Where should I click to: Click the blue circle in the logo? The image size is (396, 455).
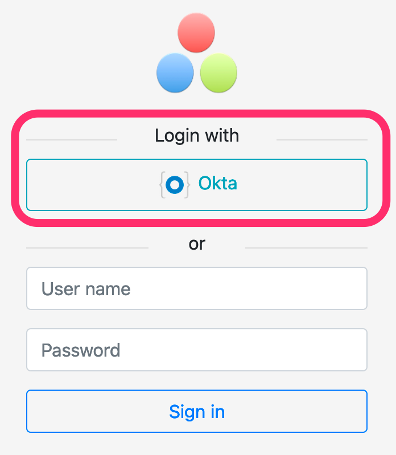point(175,73)
